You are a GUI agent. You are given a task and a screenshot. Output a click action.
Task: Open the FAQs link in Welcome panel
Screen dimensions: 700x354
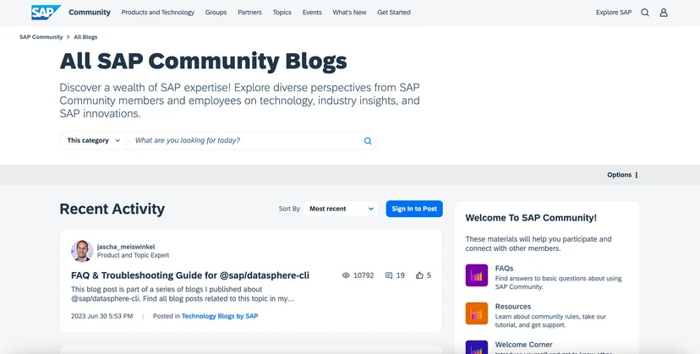(x=504, y=269)
